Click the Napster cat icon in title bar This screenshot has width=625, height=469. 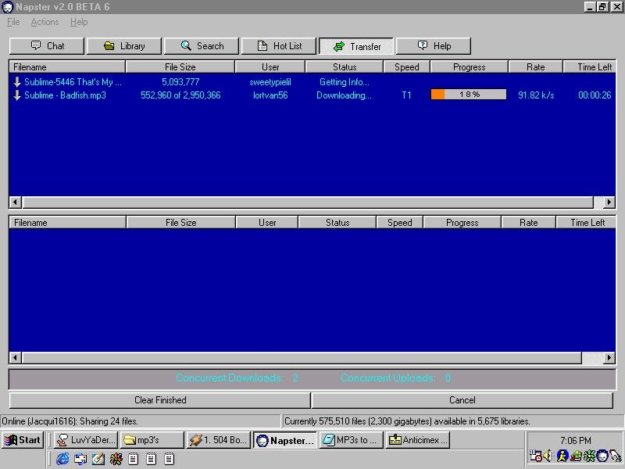click(x=7, y=7)
